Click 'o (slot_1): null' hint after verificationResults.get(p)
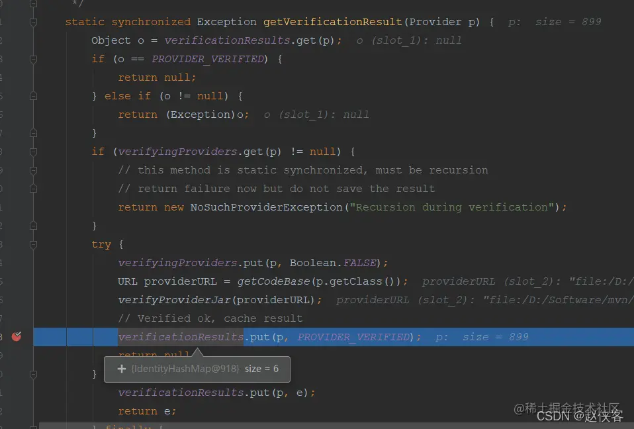 coord(409,40)
